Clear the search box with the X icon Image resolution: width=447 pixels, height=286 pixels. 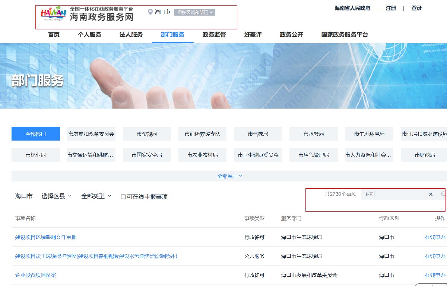[x=431, y=195]
